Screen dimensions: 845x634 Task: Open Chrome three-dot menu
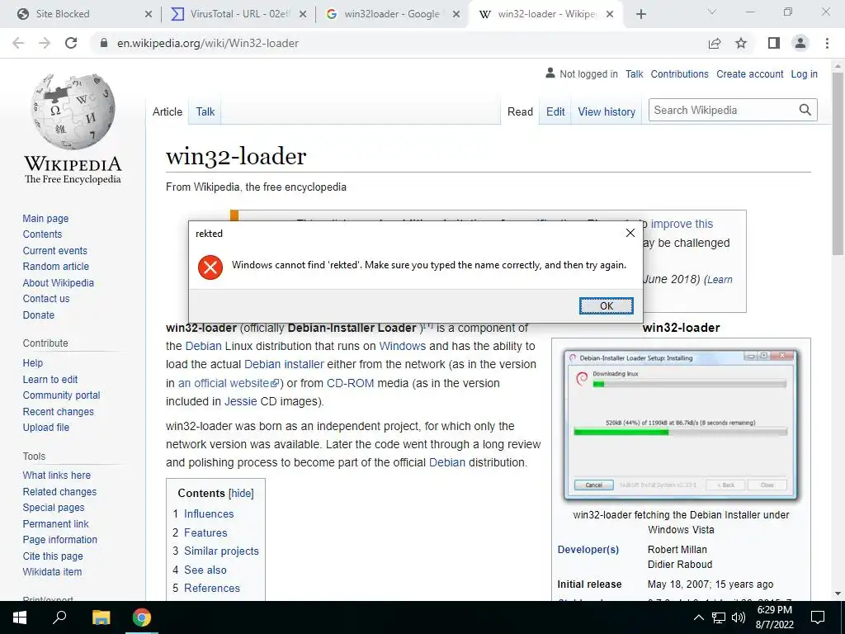pos(827,43)
